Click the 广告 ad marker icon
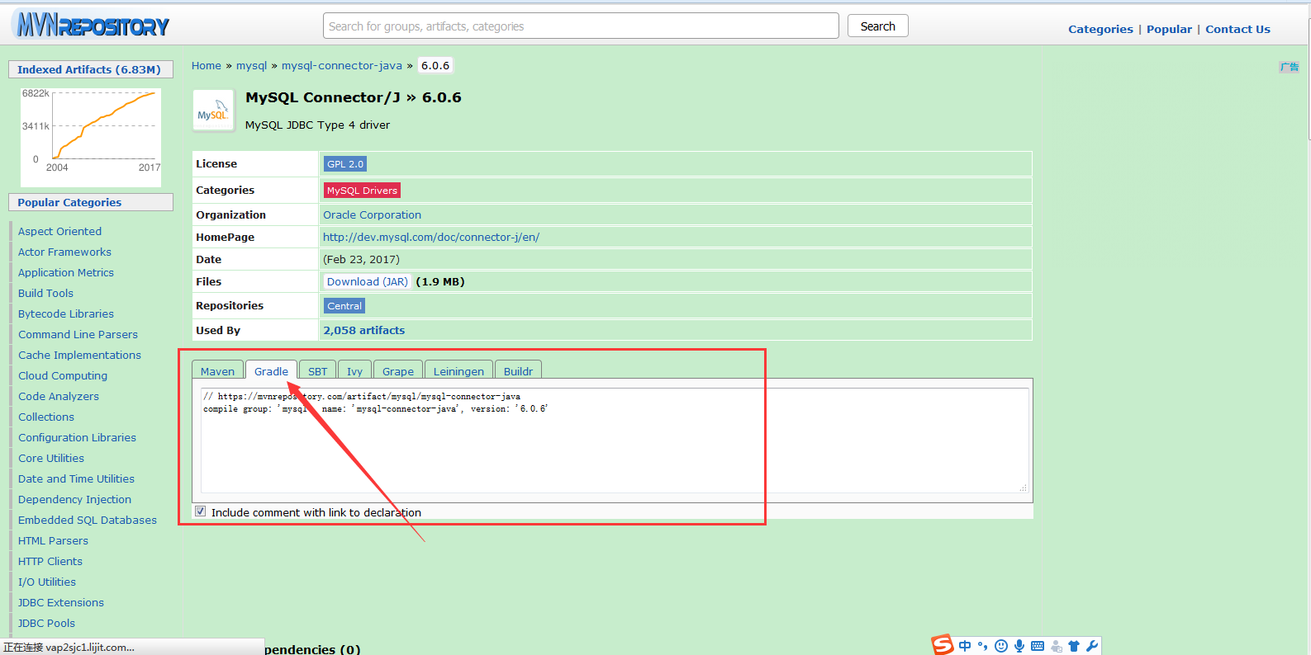The image size is (1311, 655). (1290, 67)
